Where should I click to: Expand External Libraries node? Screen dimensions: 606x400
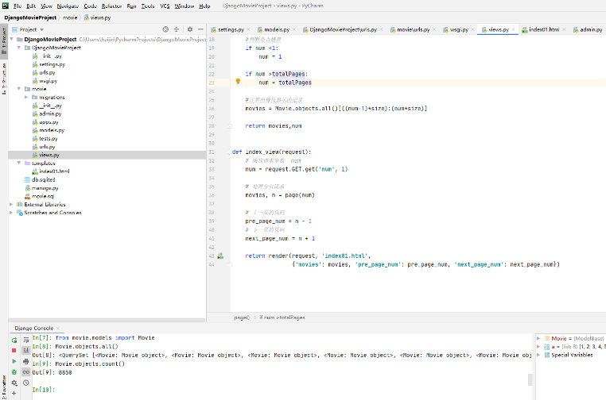[12, 205]
